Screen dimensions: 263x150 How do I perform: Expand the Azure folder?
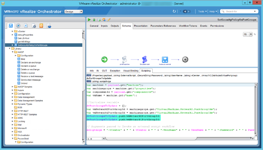tap(12, 90)
